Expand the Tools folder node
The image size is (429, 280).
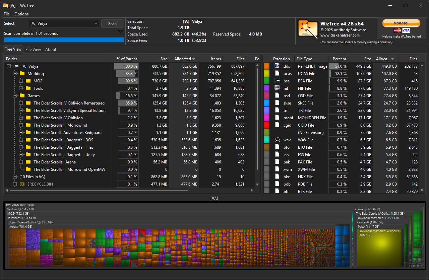(x=21, y=88)
